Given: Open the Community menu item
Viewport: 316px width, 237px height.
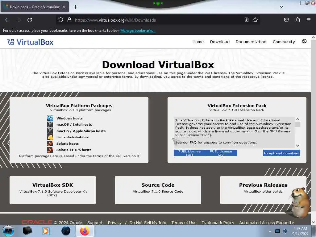Looking at the screenshot, I should pyautogui.click(x=284, y=42).
